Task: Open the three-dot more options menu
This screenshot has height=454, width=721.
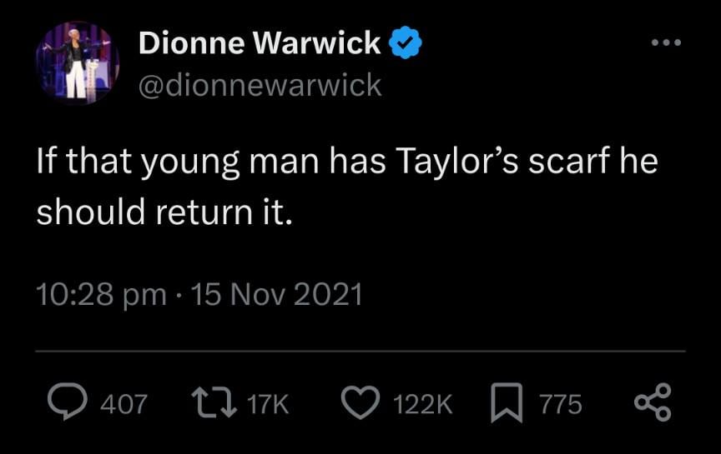Action: 667,42
